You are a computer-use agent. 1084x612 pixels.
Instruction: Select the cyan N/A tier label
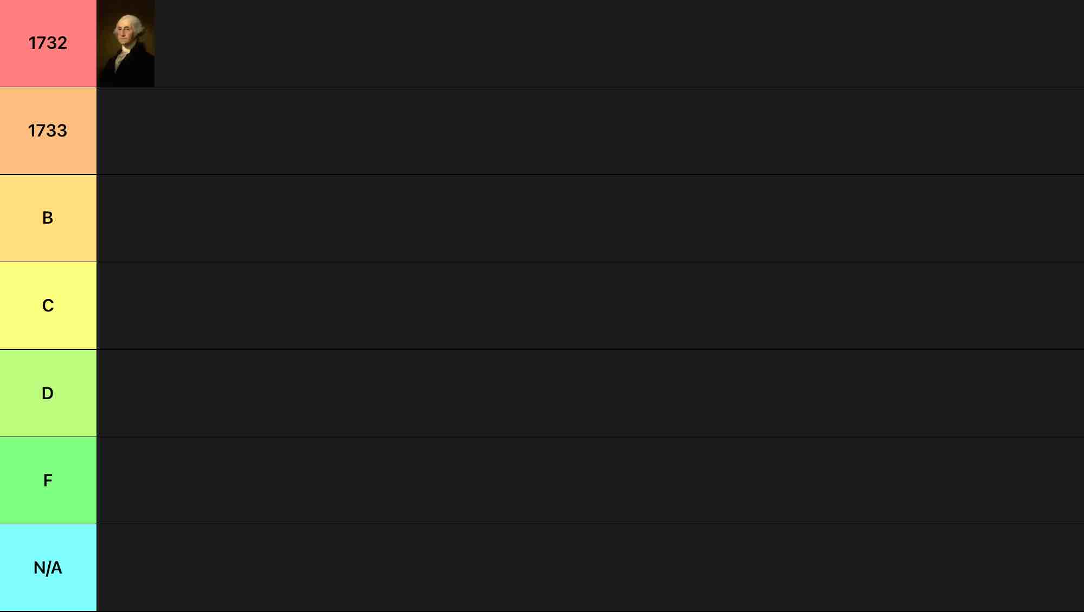tap(48, 568)
